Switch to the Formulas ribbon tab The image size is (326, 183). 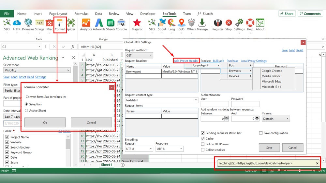[x=81, y=14]
